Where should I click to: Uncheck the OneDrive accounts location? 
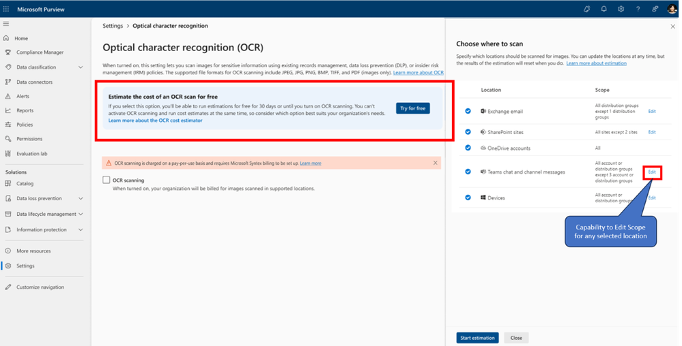468,148
